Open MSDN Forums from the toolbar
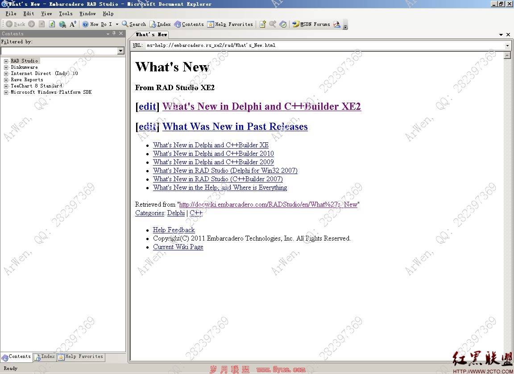The width and height of the screenshot is (514, 374). pyautogui.click(x=311, y=24)
